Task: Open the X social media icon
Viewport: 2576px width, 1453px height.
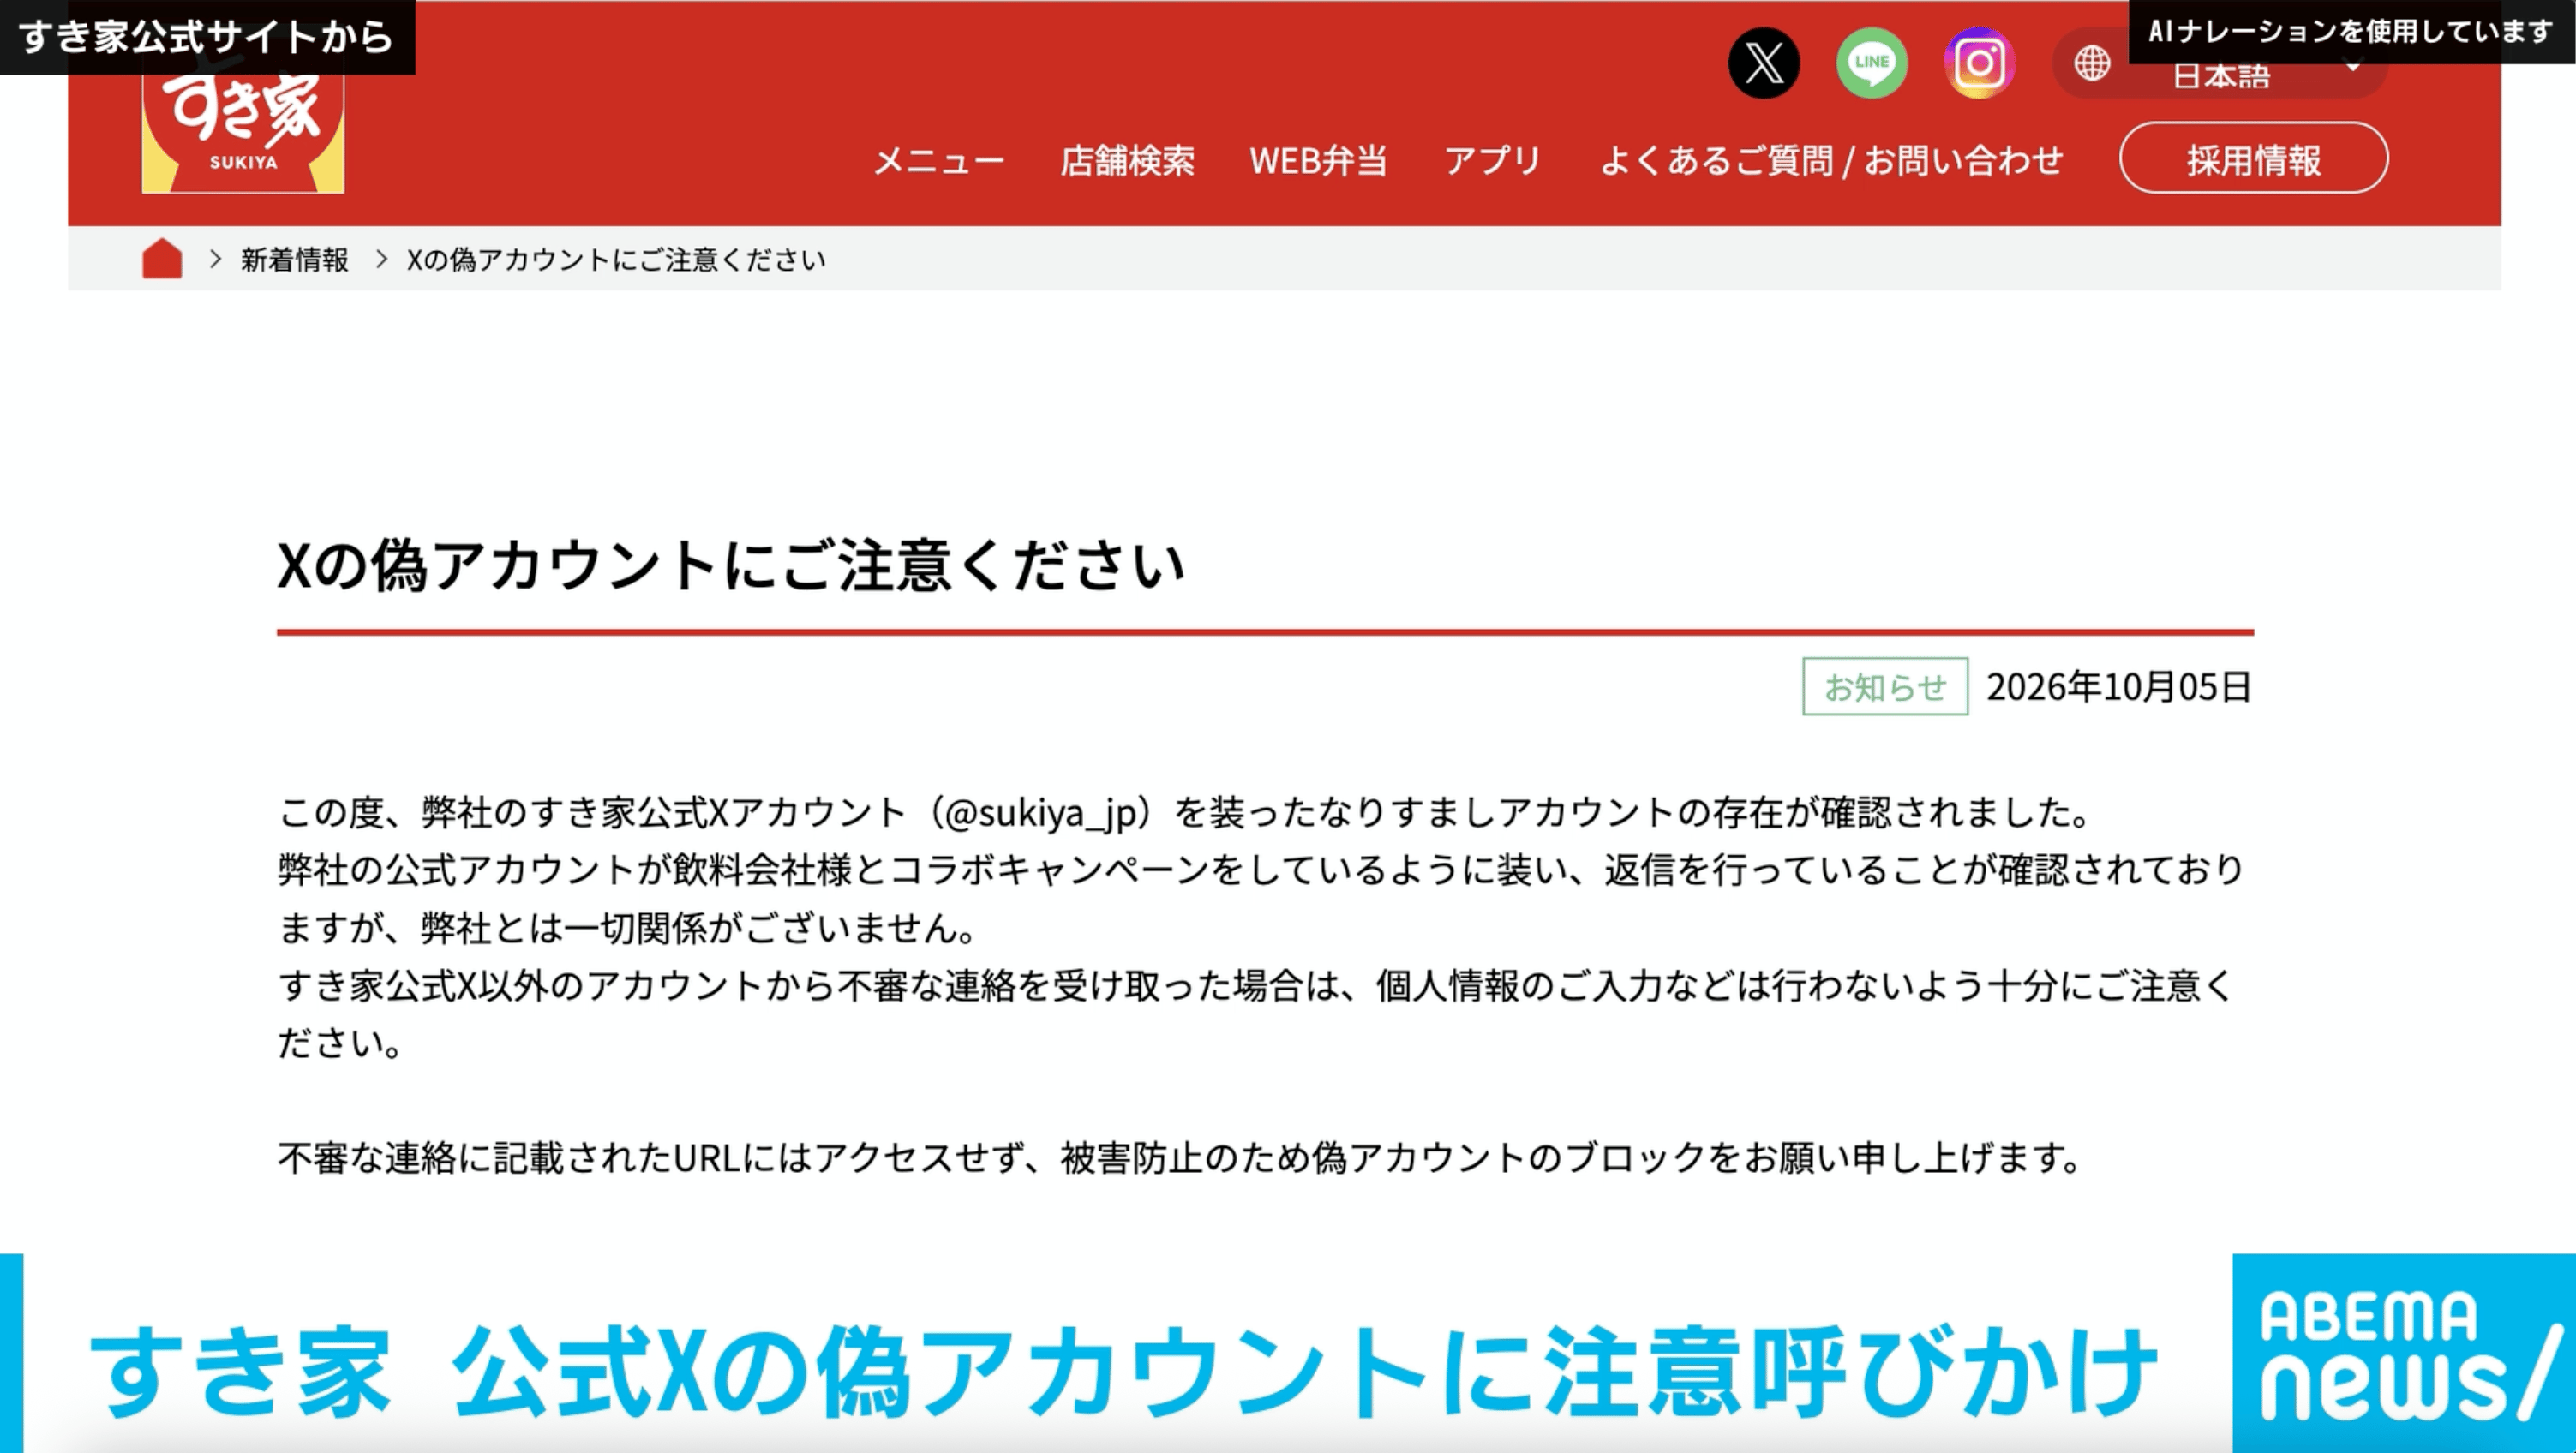Action: (x=1764, y=63)
